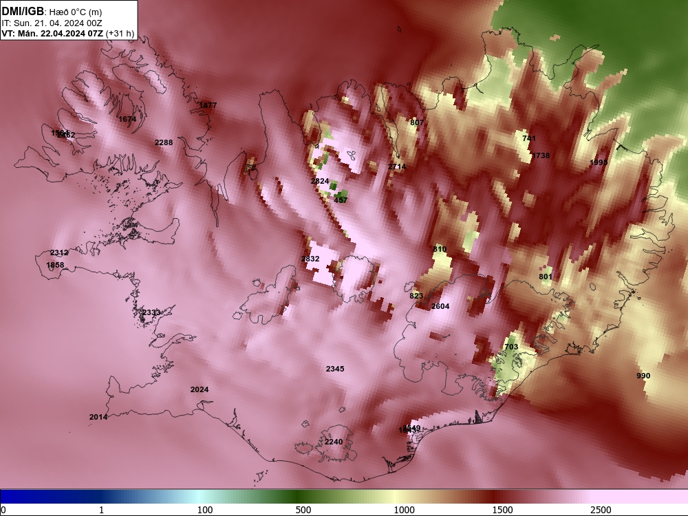This screenshot has width=688, height=516.
Task: Select the color scale tick label '2500'
Action: (601, 510)
